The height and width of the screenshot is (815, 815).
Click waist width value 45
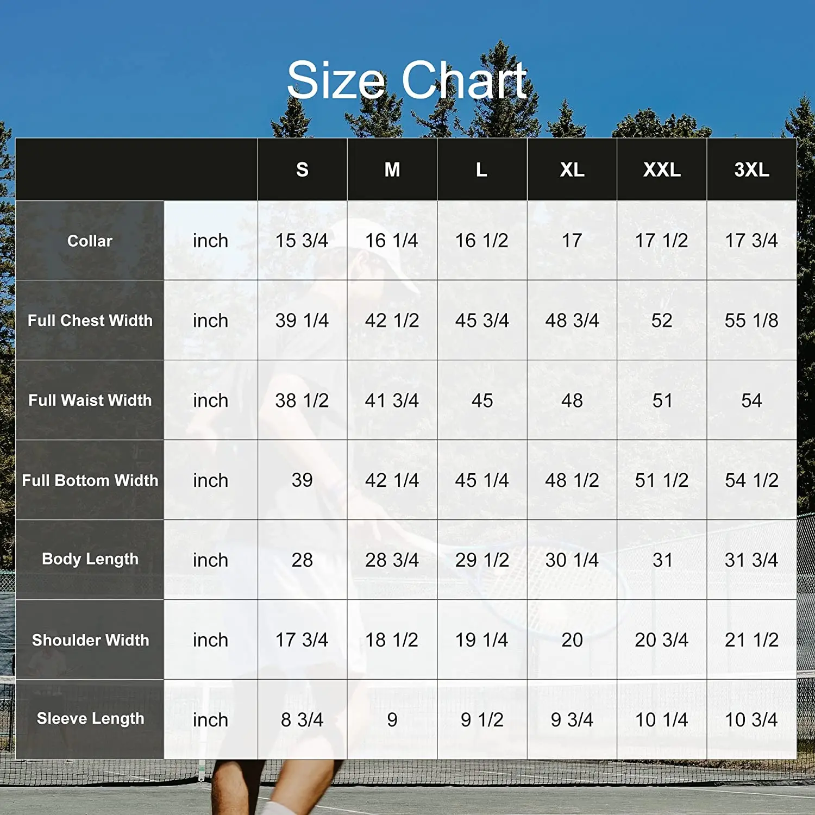482,400
